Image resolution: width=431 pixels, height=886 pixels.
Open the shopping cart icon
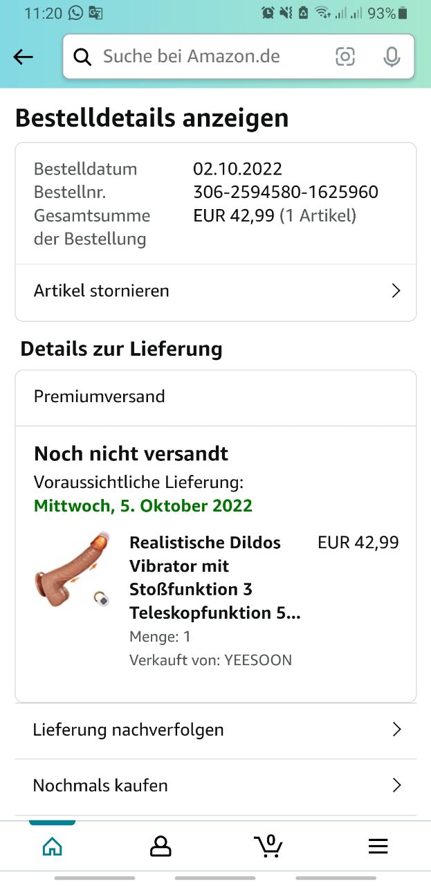point(268,845)
